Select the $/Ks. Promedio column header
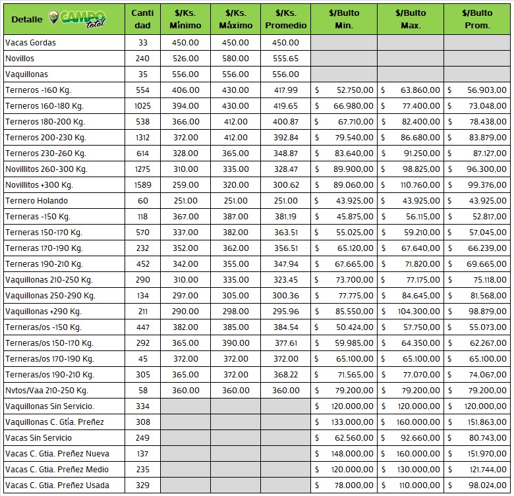The width and height of the screenshot is (514, 496). pyautogui.click(x=285, y=19)
